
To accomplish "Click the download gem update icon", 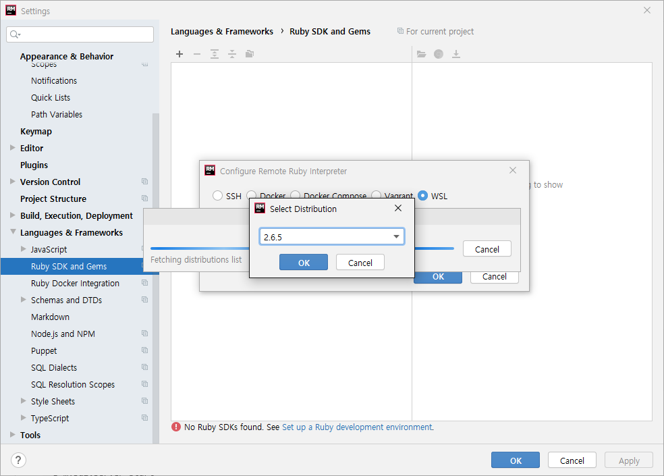I will (x=456, y=54).
